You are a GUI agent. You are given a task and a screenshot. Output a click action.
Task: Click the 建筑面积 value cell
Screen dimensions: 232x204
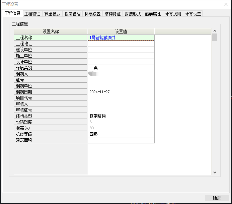121,140
